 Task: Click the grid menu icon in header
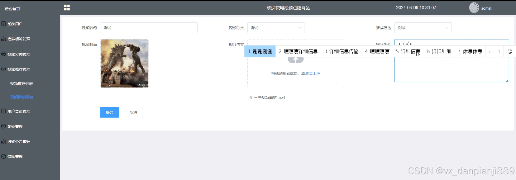[x=67, y=8]
